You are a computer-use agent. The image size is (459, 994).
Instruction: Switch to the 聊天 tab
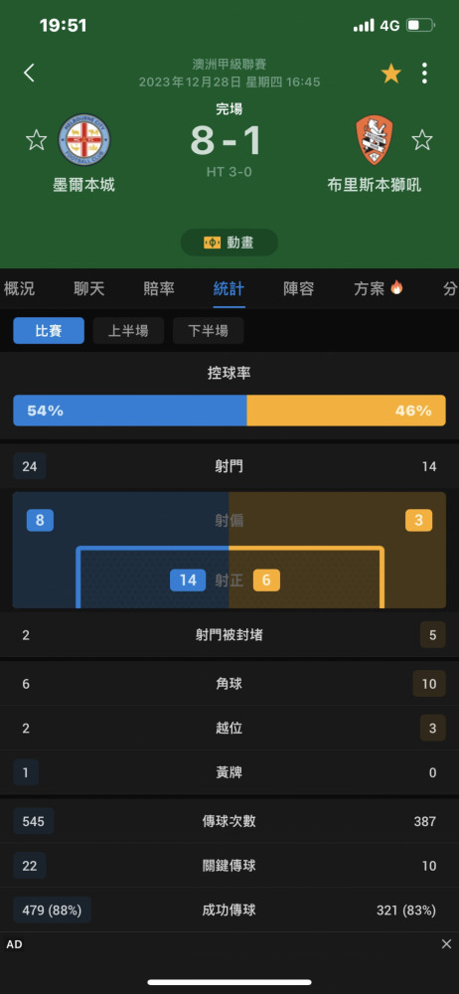click(88, 289)
